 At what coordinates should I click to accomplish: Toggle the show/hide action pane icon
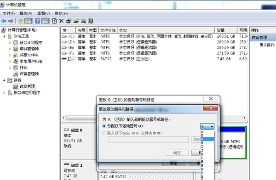[45, 21]
